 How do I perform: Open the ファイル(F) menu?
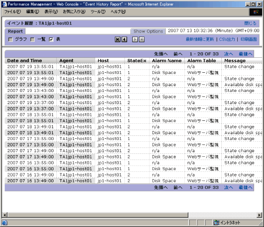13,12
